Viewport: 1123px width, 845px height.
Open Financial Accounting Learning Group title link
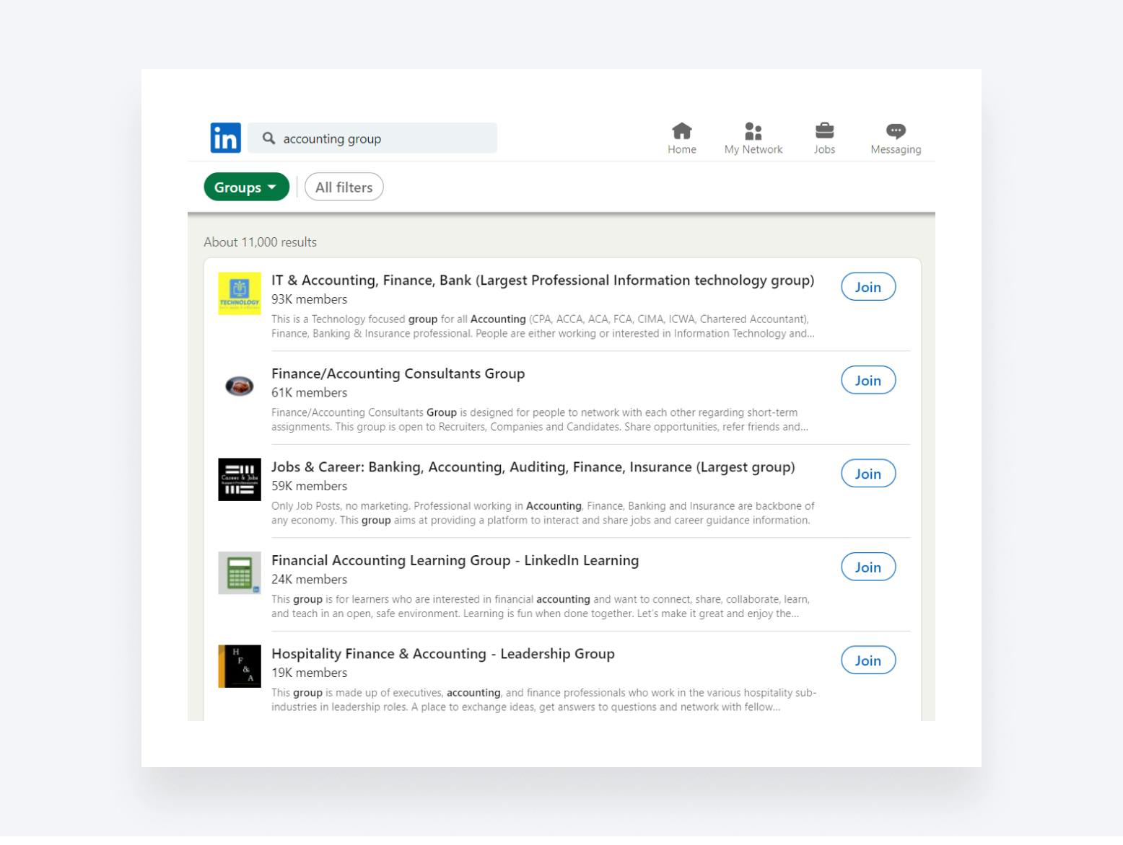(x=455, y=560)
